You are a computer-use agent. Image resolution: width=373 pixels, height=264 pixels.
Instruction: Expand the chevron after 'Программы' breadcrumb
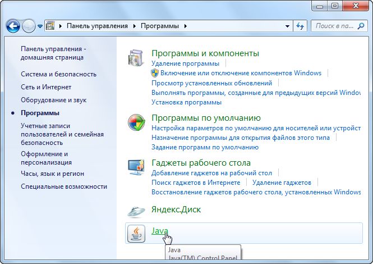186,26
